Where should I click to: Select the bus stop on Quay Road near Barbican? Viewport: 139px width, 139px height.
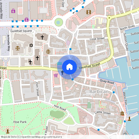pyautogui.click(x=114, y=92)
